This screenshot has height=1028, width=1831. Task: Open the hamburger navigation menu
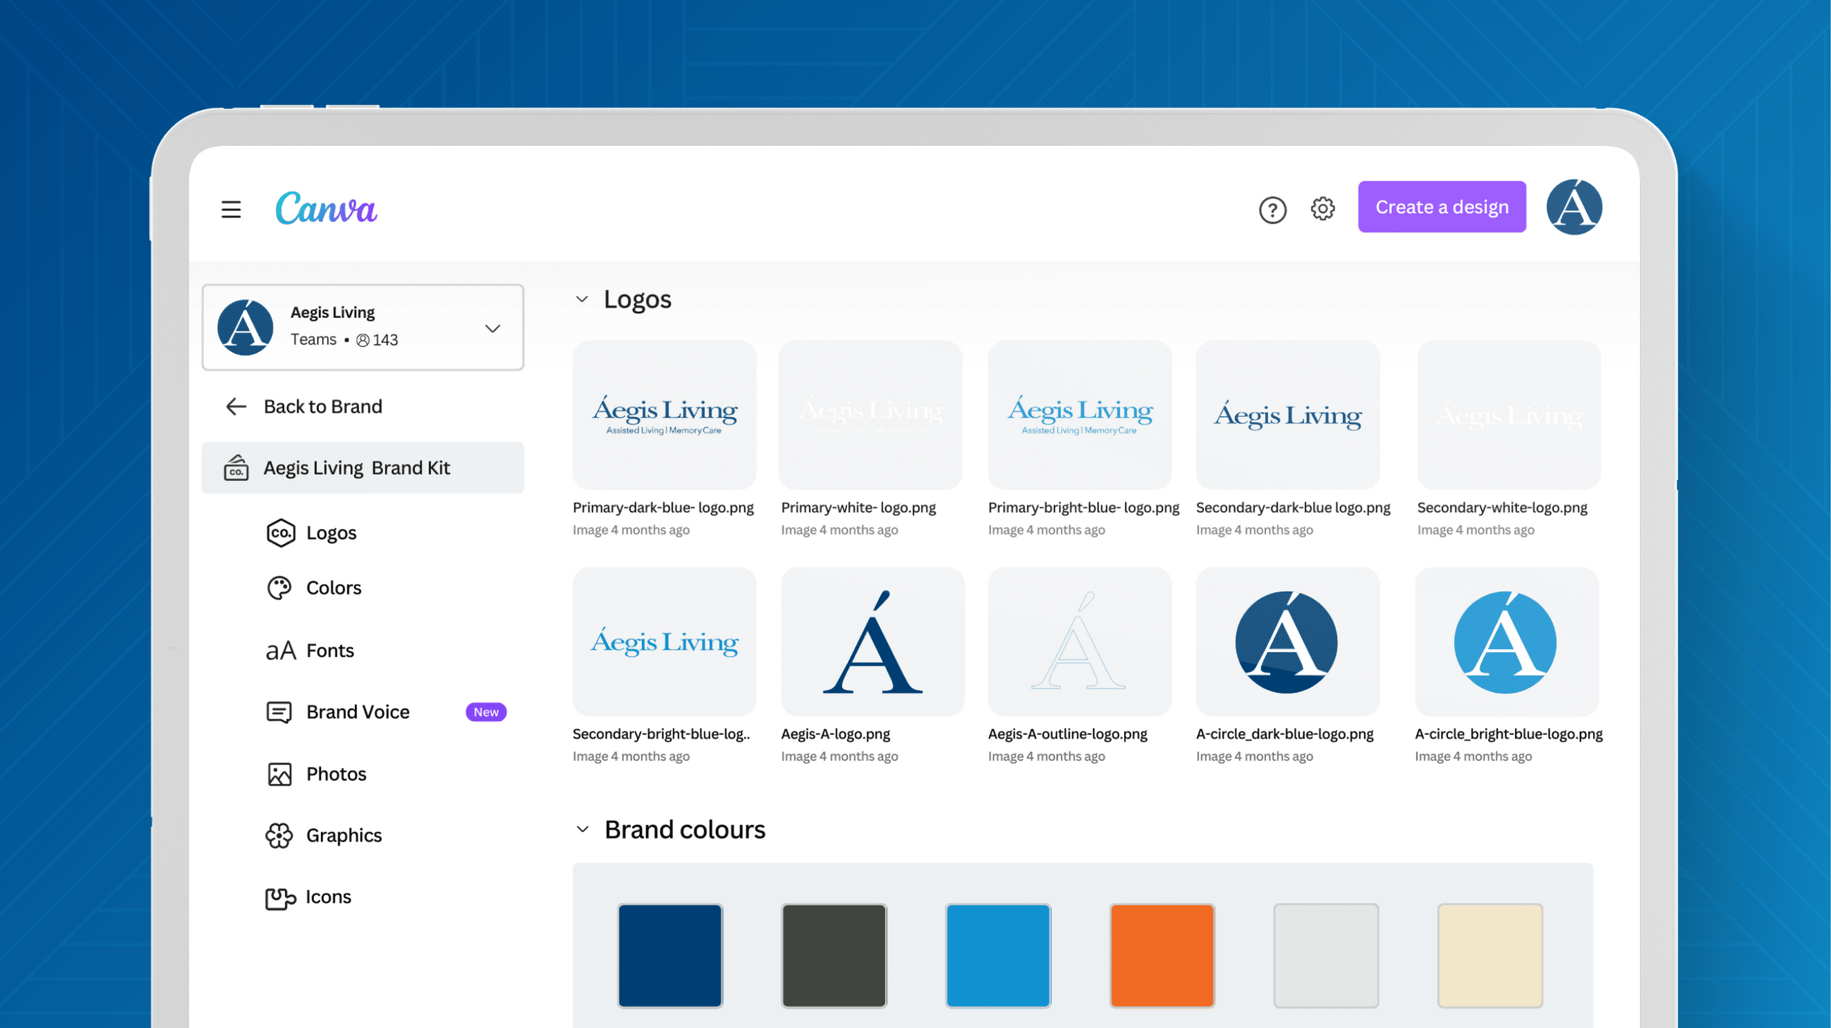[231, 209]
